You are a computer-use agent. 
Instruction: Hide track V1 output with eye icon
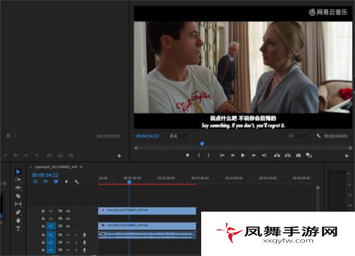68,226
